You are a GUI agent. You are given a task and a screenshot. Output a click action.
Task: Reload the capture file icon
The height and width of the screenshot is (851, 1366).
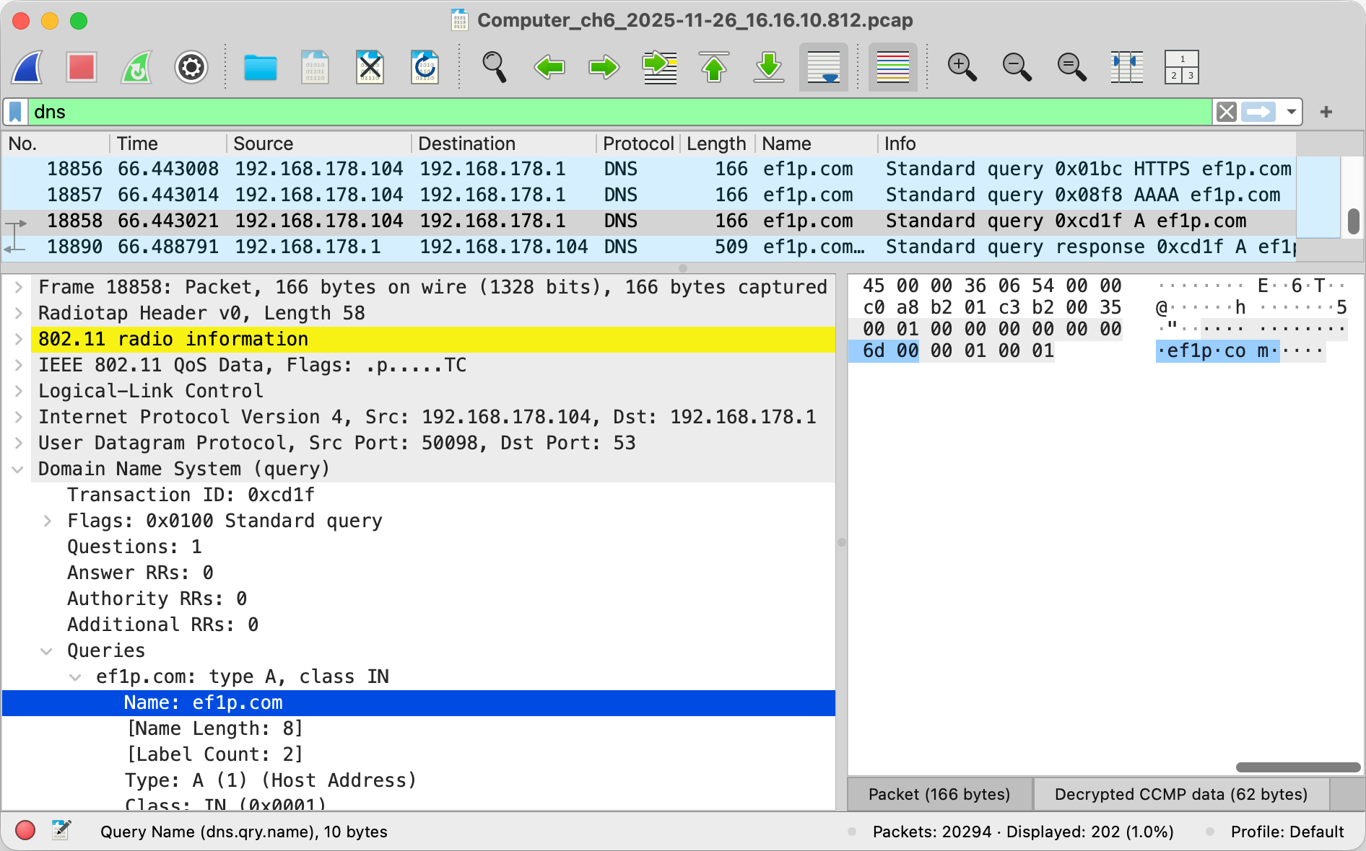[425, 68]
